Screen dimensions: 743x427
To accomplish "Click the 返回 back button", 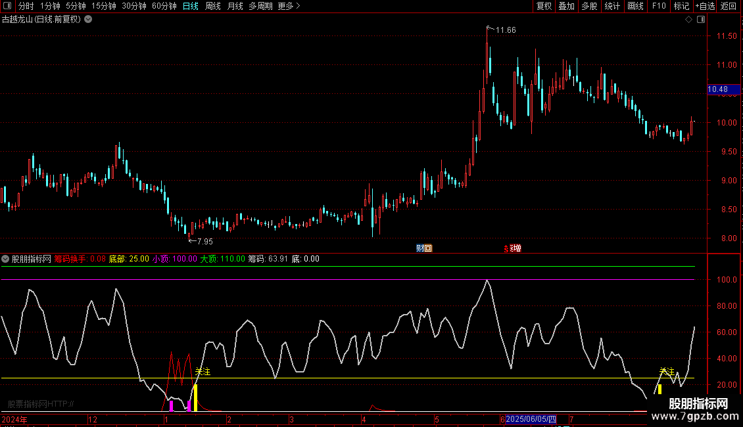I will [x=729, y=6].
